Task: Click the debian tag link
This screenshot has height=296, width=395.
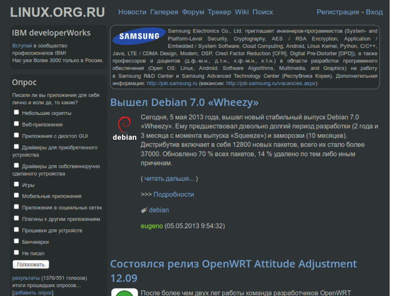Action: tap(159, 210)
